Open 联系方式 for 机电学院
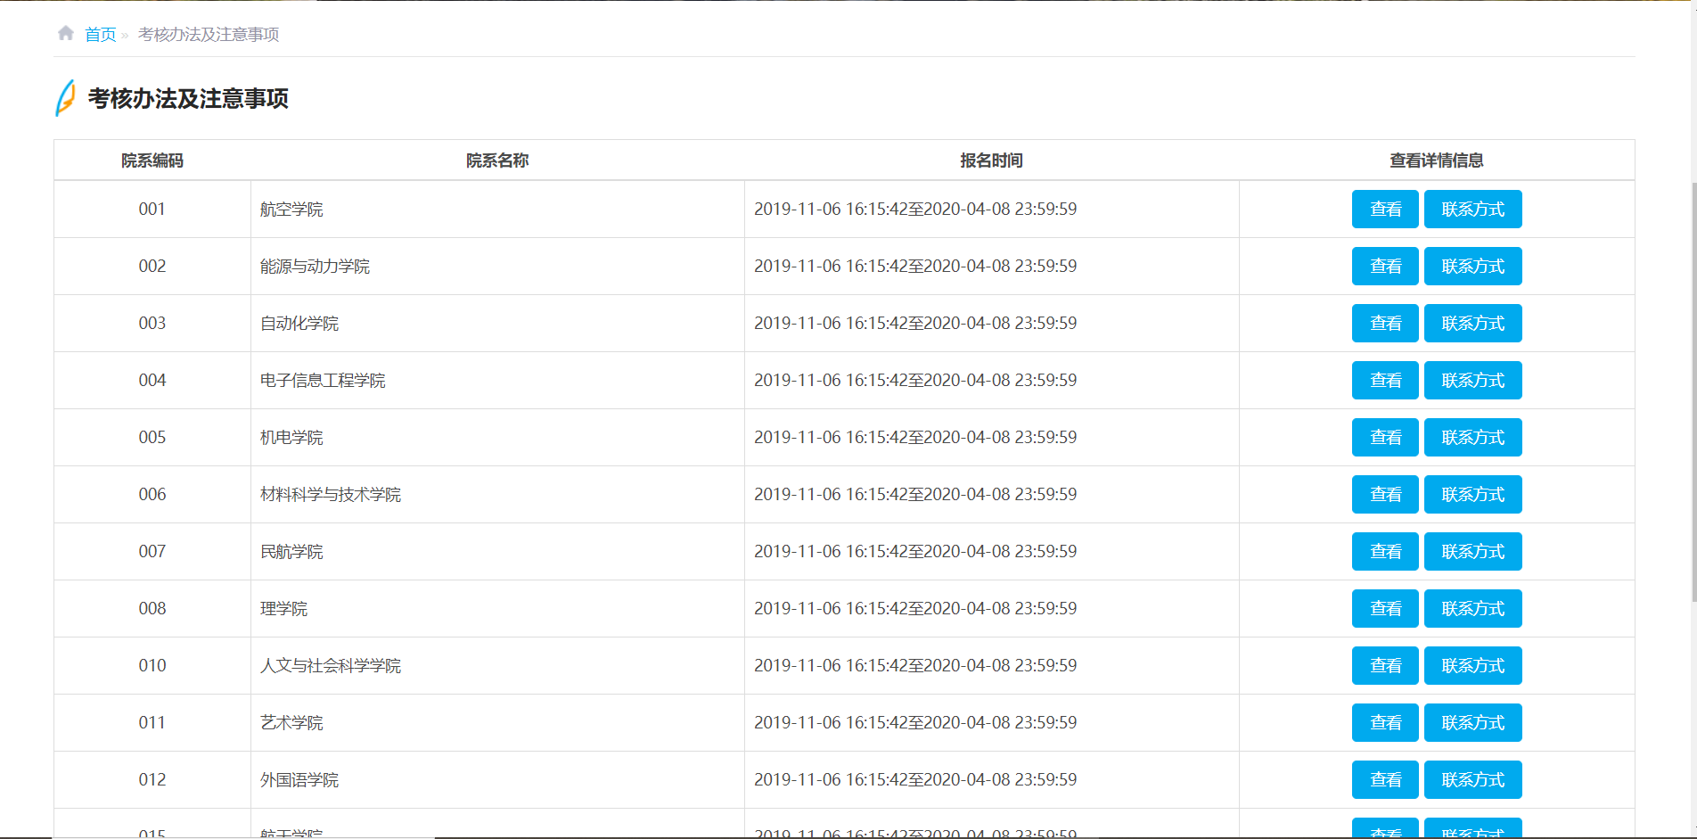Image resolution: width=1697 pixels, height=839 pixels. [1472, 437]
